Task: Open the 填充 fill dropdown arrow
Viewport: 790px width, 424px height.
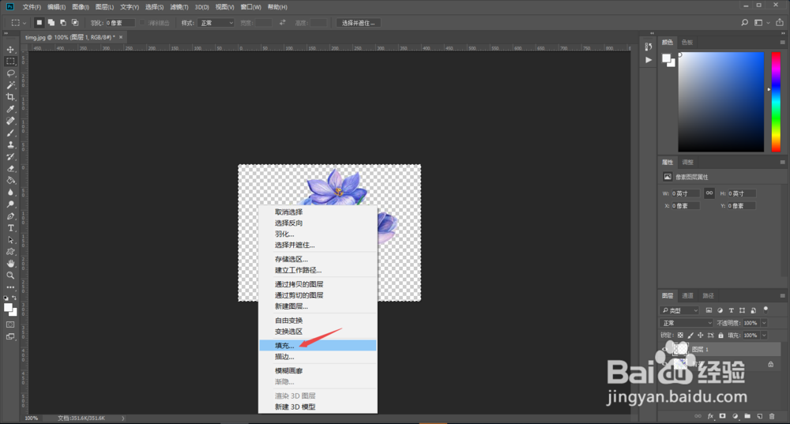Action: (764, 336)
